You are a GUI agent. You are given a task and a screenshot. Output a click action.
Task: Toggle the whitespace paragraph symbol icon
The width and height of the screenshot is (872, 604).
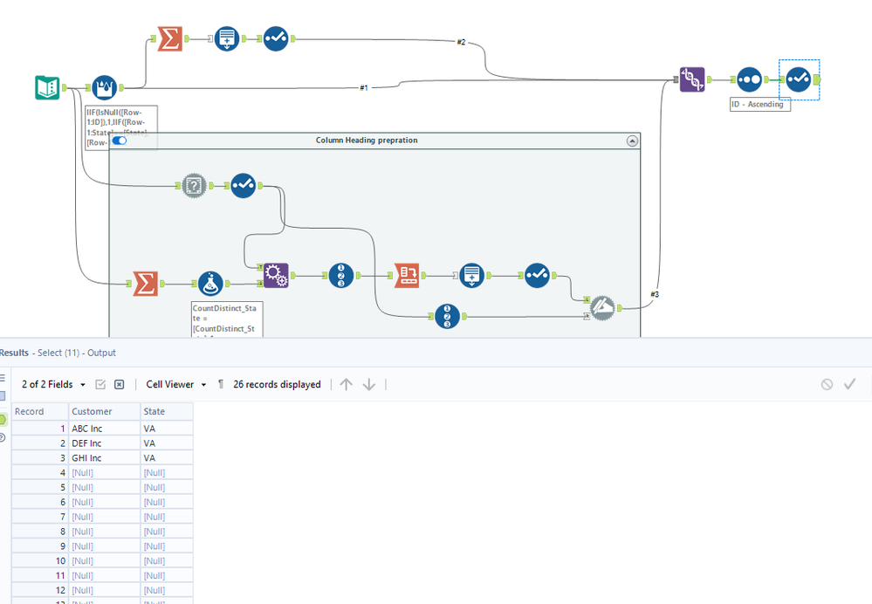click(x=221, y=384)
